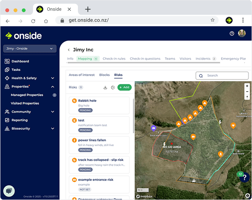Click the Biosecurity warning triangle icon
This screenshot has height=200, width=252.
pyautogui.click(x=7, y=128)
